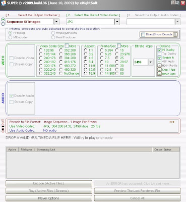Click the FileName | Streaming Link column header

85,149
